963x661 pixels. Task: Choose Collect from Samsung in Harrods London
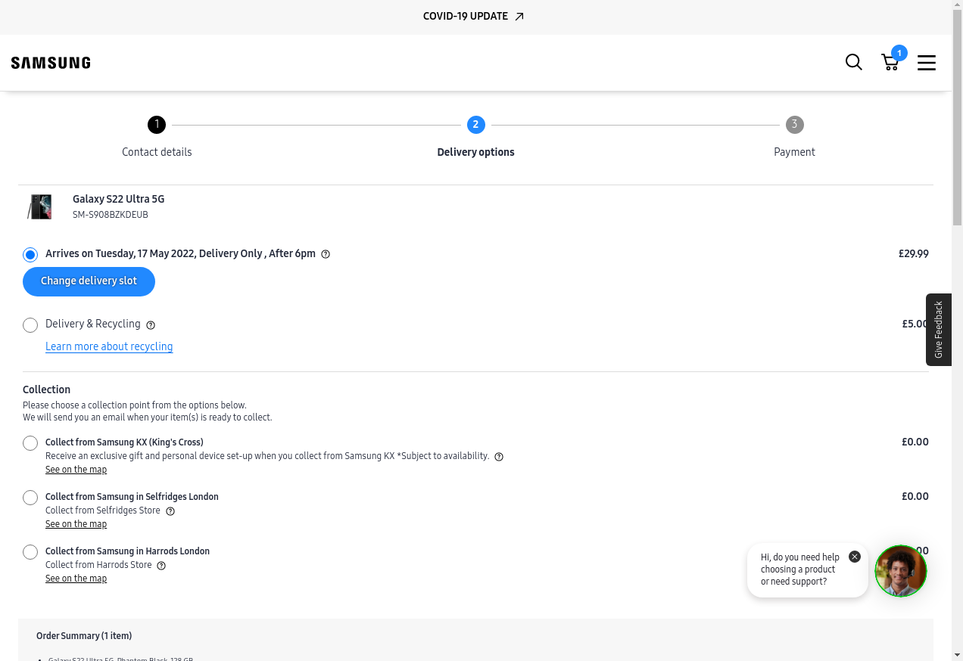pos(30,552)
